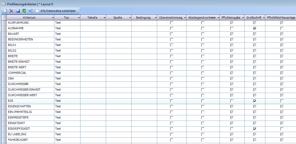Expand the Typ column filter arrow

coord(79,18)
